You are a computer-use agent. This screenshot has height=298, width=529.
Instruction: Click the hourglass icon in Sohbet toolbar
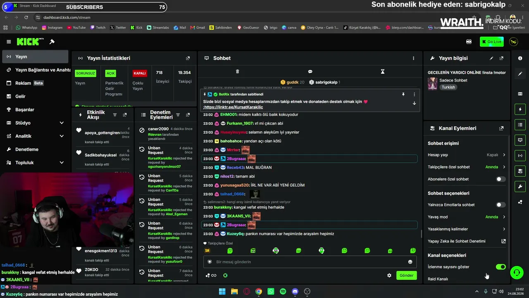pos(383,72)
